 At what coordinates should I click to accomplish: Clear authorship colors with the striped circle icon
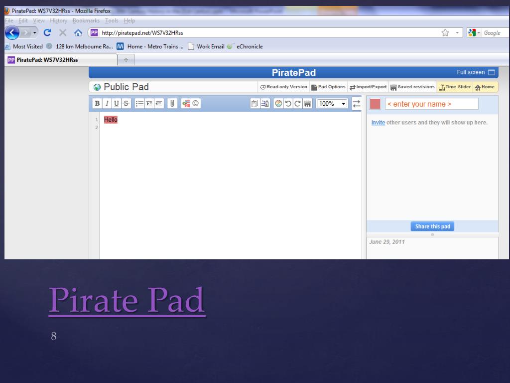278,104
